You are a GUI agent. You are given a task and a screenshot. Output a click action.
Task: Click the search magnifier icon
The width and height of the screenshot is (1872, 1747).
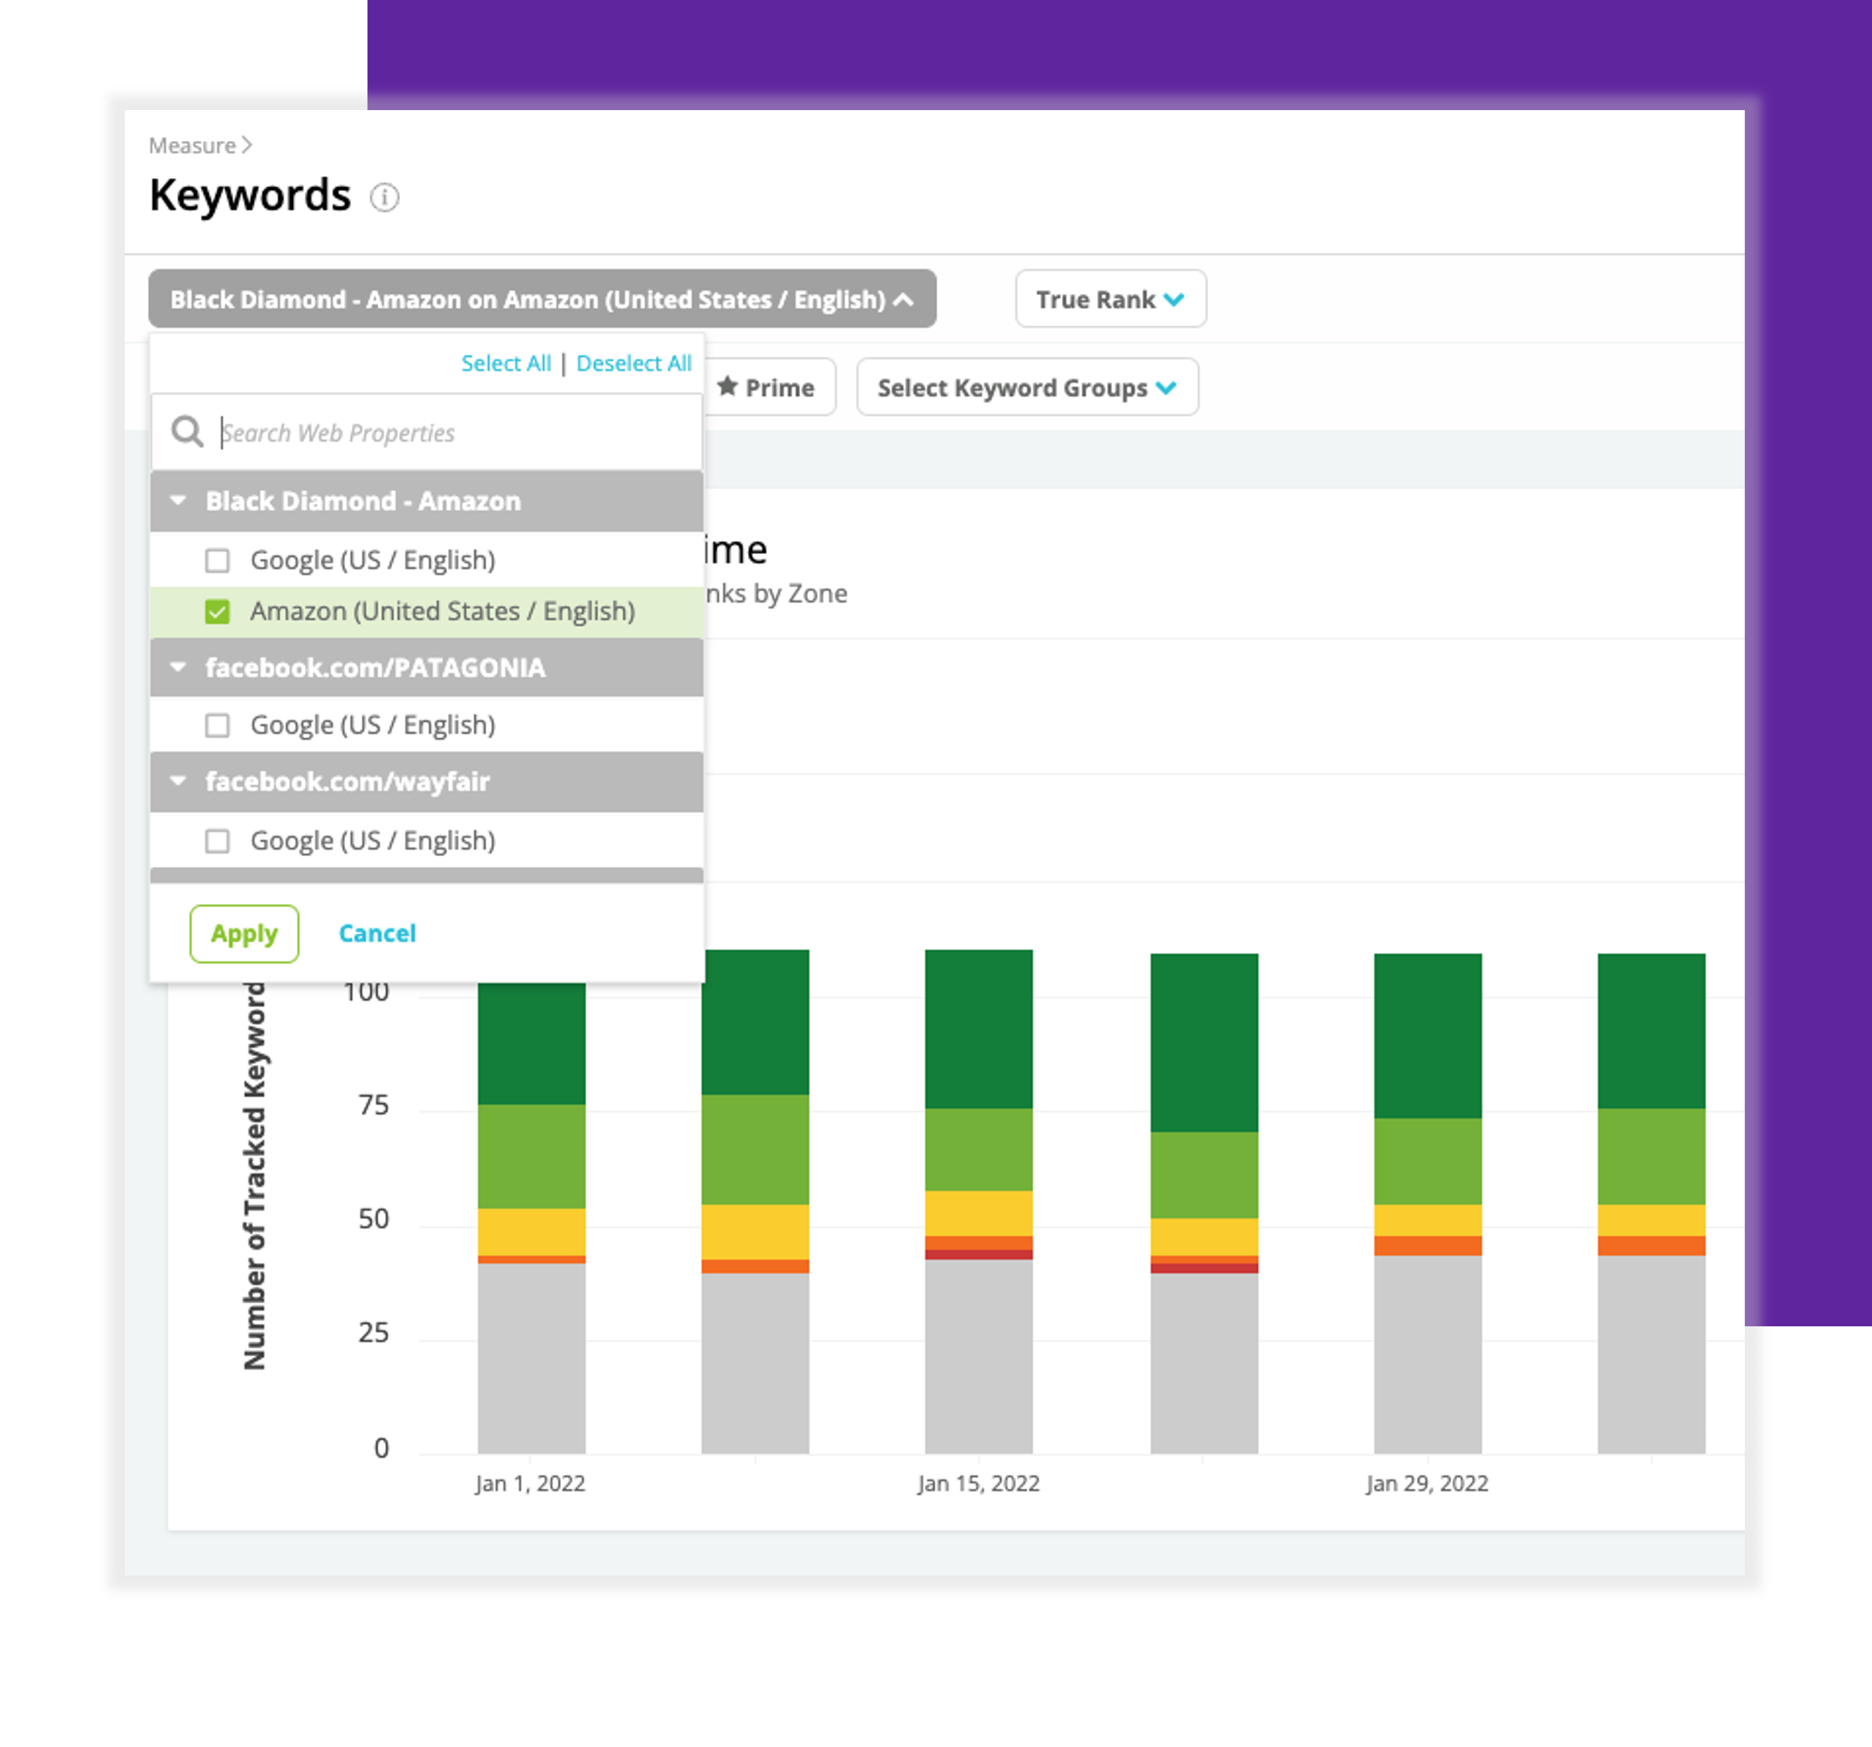click(x=188, y=432)
